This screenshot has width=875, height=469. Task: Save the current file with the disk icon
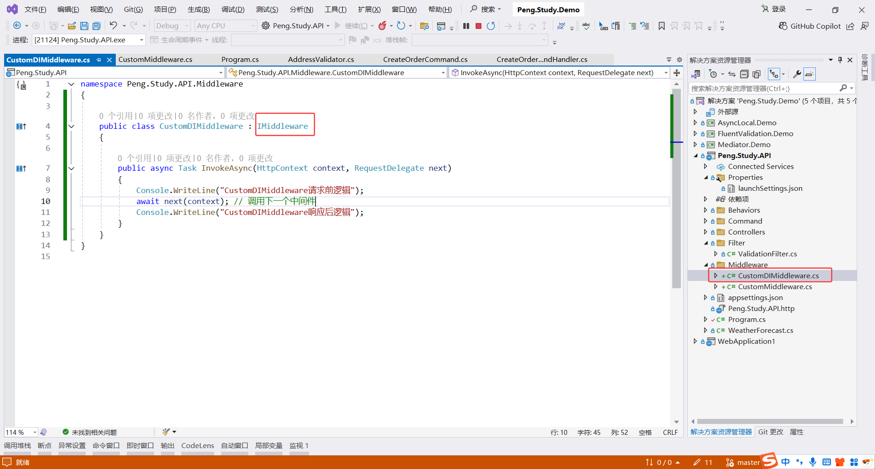(84, 26)
